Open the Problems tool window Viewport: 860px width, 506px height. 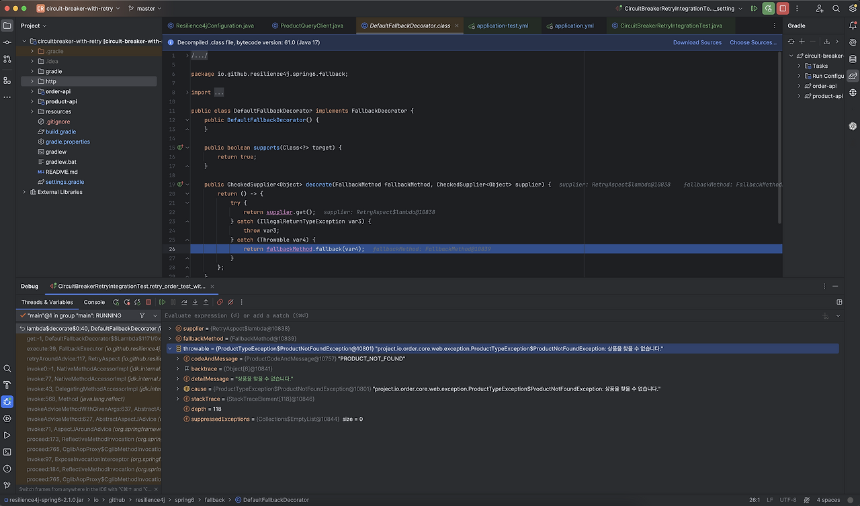(x=7, y=469)
